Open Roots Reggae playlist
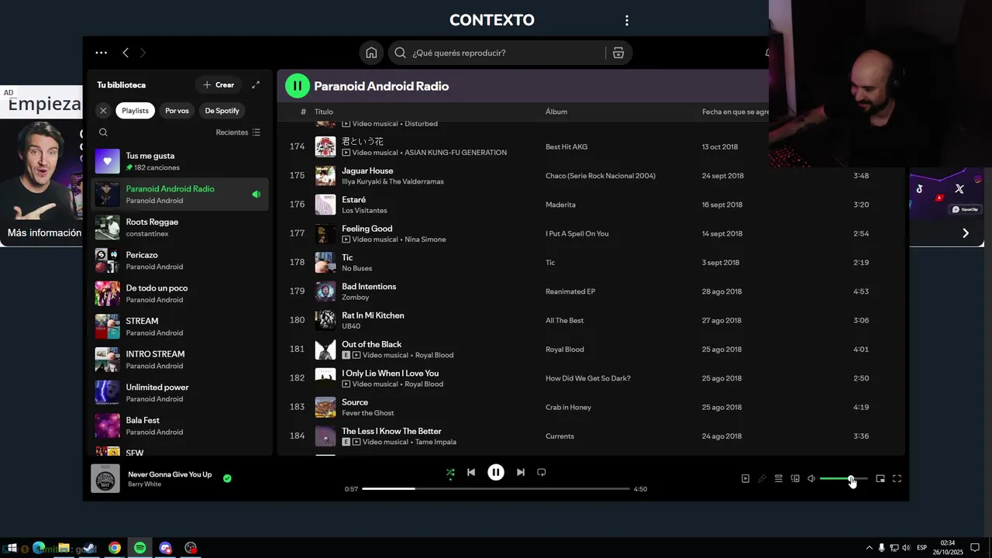 (x=180, y=227)
